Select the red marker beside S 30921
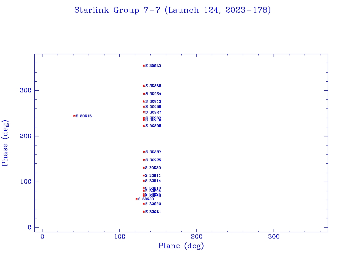Viewport: 345px width, 258px height. [144, 212]
